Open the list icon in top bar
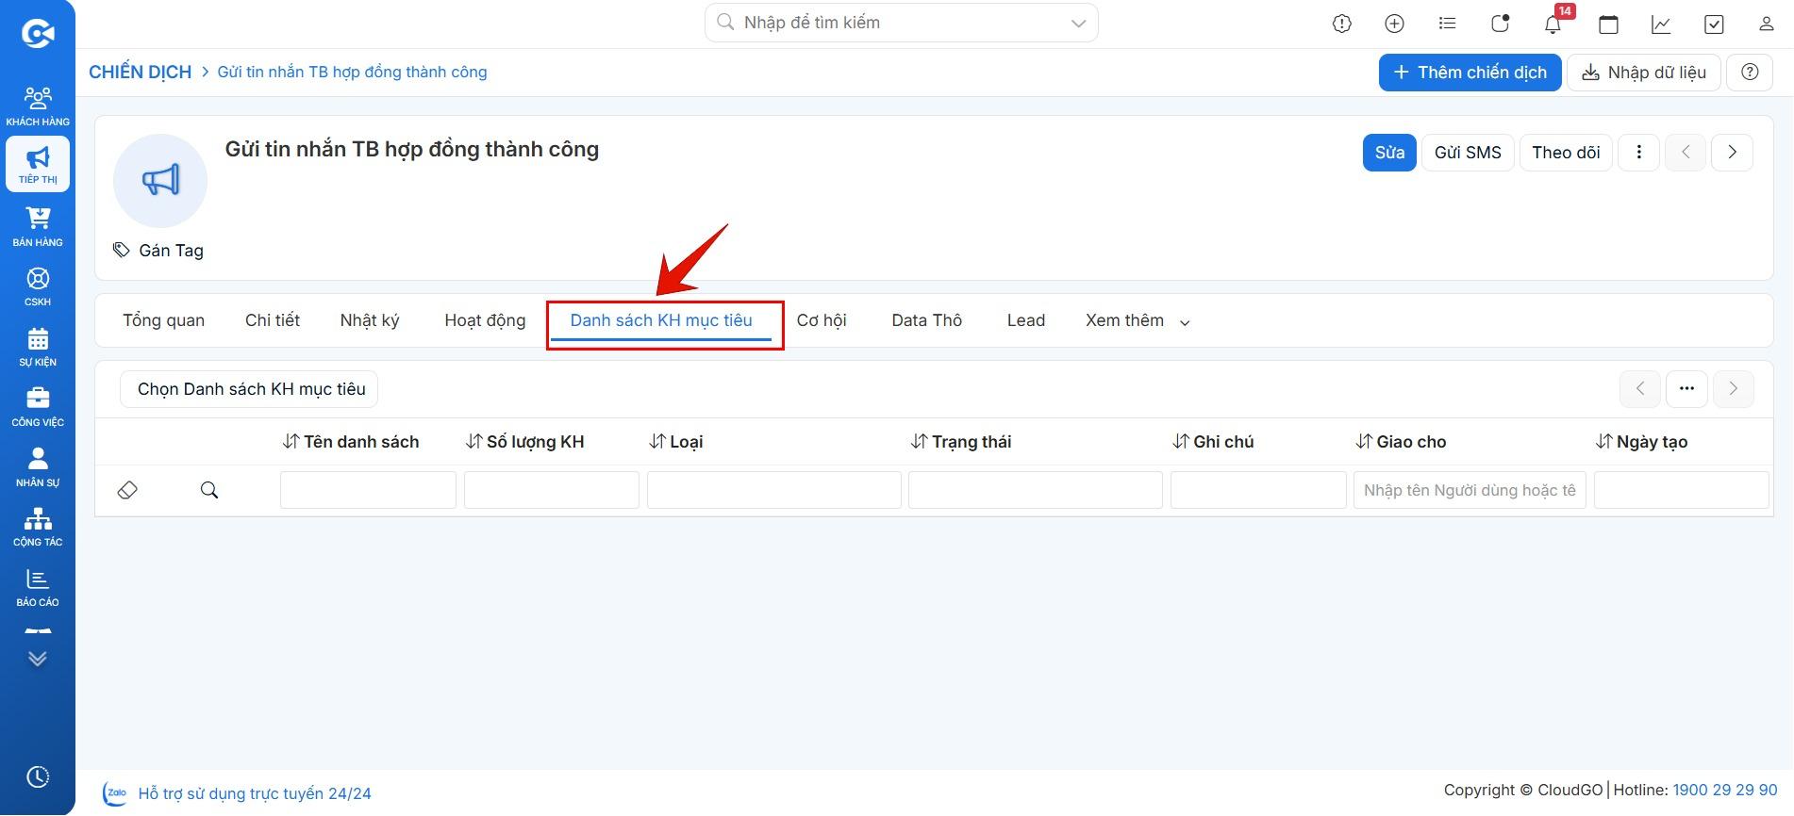Image resolution: width=1794 pixels, height=816 pixels. [x=1447, y=24]
